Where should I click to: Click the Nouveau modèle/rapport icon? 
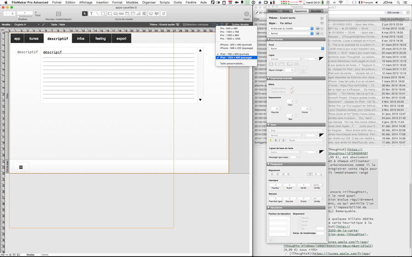click(x=58, y=14)
